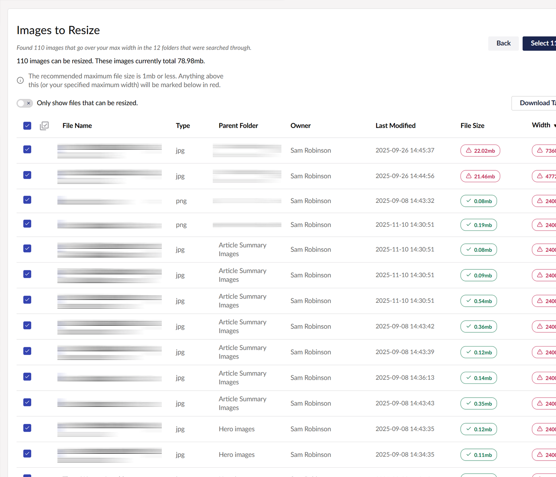Click the Back button
The image size is (556, 477).
click(503, 43)
